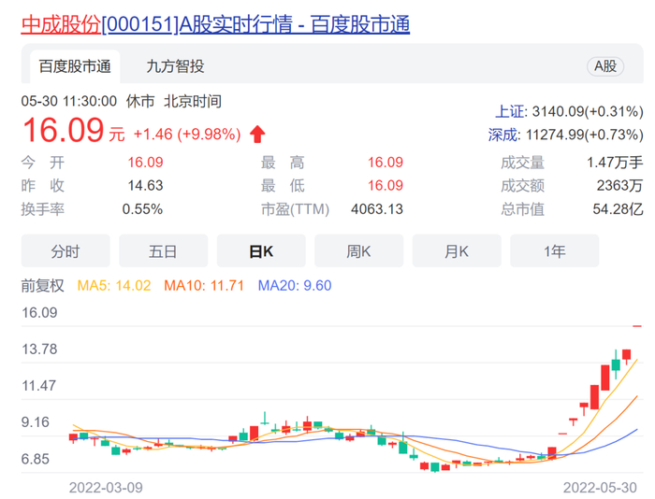
Task: Select the 日K chart view
Action: tap(261, 250)
